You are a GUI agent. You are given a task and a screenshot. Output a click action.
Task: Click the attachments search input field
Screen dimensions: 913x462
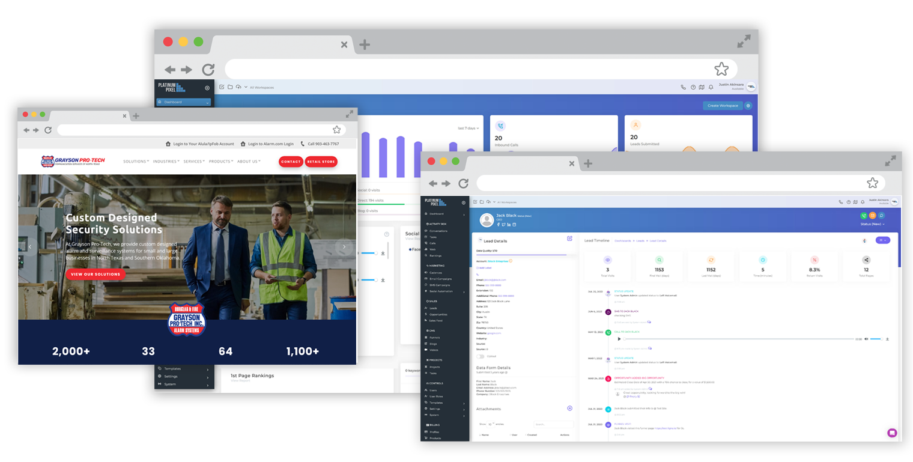(x=553, y=424)
